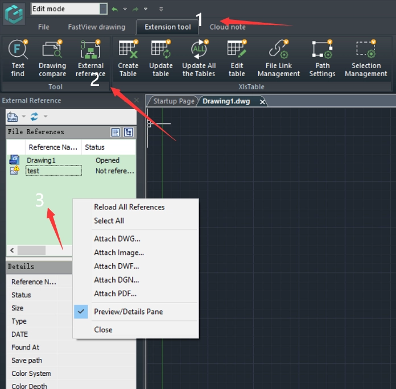Open the Startup Page tab
Viewport: 396px width, 389px height.
click(174, 101)
